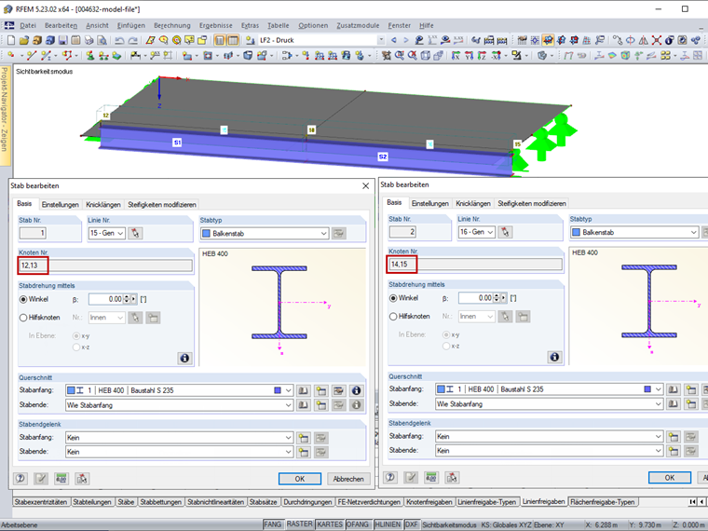
Task: Click Abbrechen in left dialog
Action: pyautogui.click(x=348, y=479)
